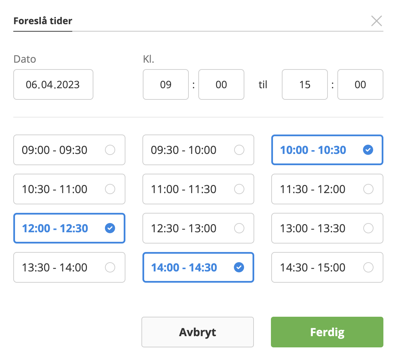Pick the 13:30 - 14:00 time slot

(69, 267)
